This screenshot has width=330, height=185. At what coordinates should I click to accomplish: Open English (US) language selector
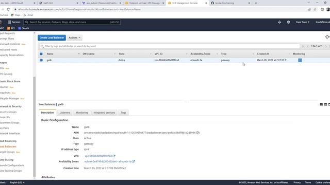click(17, 182)
